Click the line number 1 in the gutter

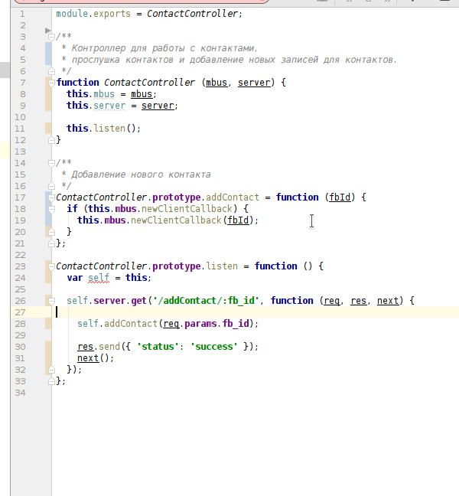tap(22, 14)
